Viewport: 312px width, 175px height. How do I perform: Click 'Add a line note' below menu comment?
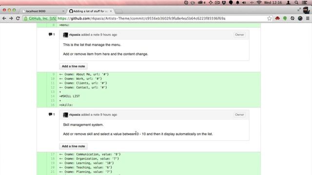(74, 66)
